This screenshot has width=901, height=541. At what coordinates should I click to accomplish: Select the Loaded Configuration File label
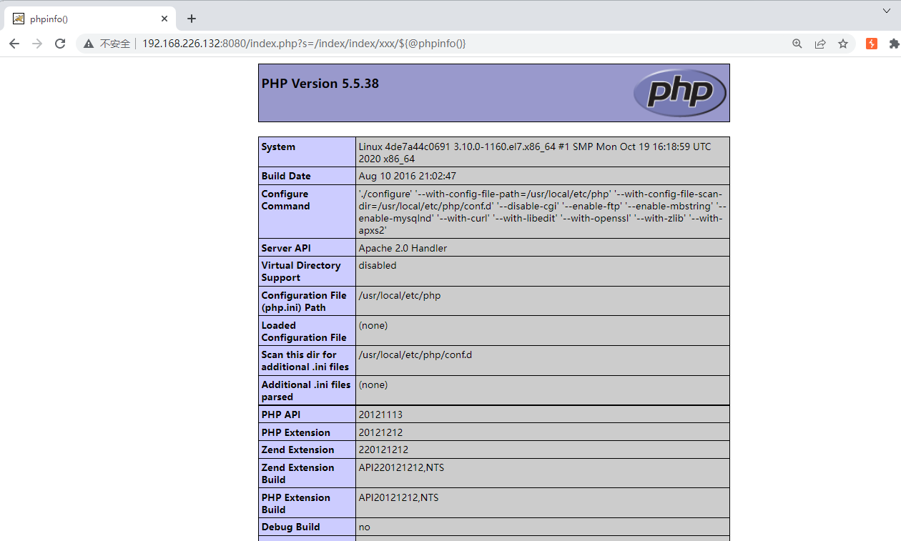[304, 331]
